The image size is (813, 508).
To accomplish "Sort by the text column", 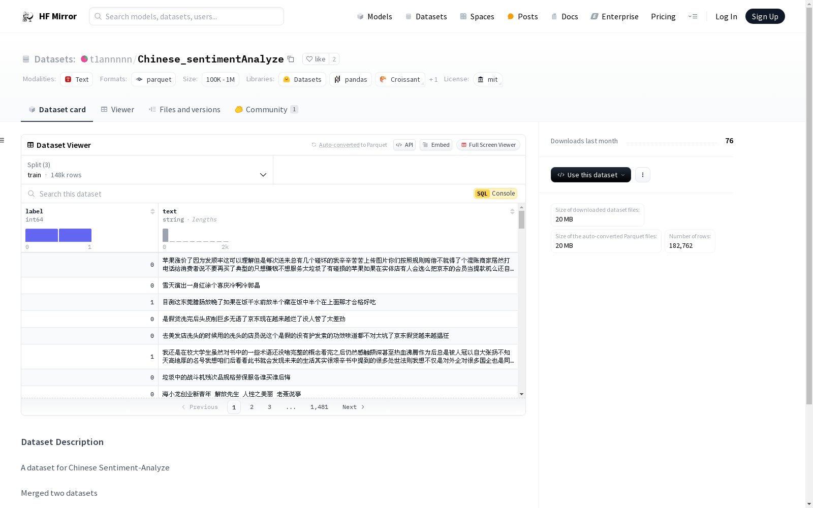I will (512, 211).
